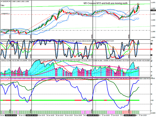Select the OHLC values 1.1065 1.1065 1.1051 1.1055

click(x=20, y=1)
